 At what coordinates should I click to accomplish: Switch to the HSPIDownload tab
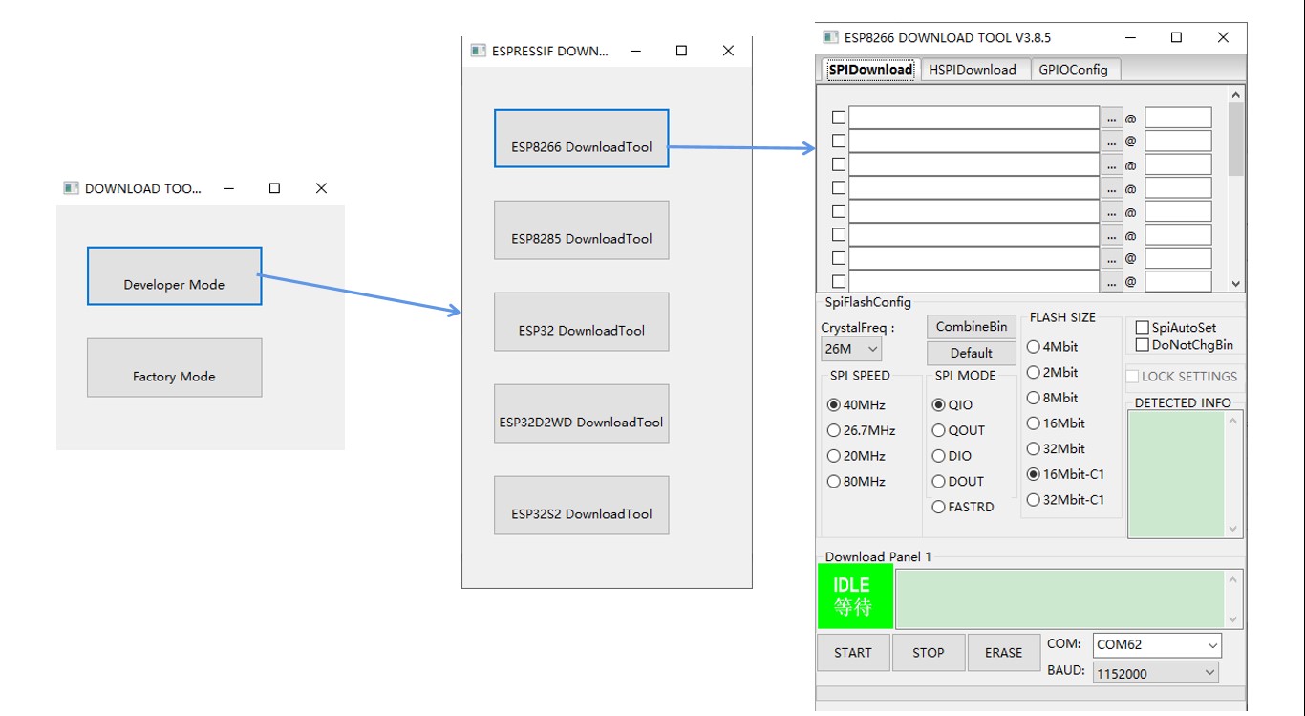pos(974,69)
